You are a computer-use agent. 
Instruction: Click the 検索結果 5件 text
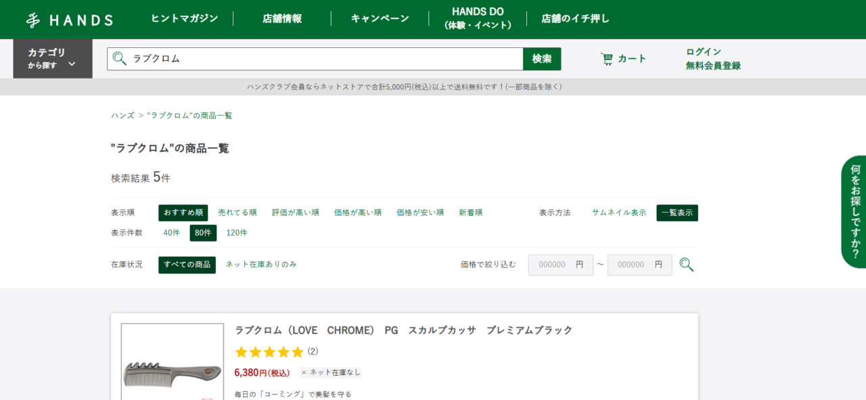[141, 178]
